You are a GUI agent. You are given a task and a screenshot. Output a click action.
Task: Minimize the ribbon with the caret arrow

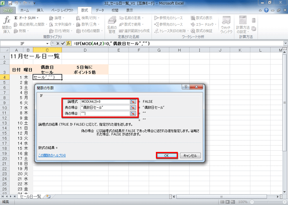[260, 10]
